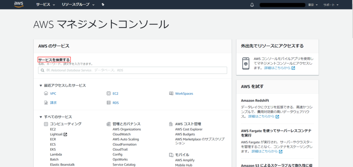Click the pin shortcut icon in header
Screen dimensions: 353x167
(103, 4)
